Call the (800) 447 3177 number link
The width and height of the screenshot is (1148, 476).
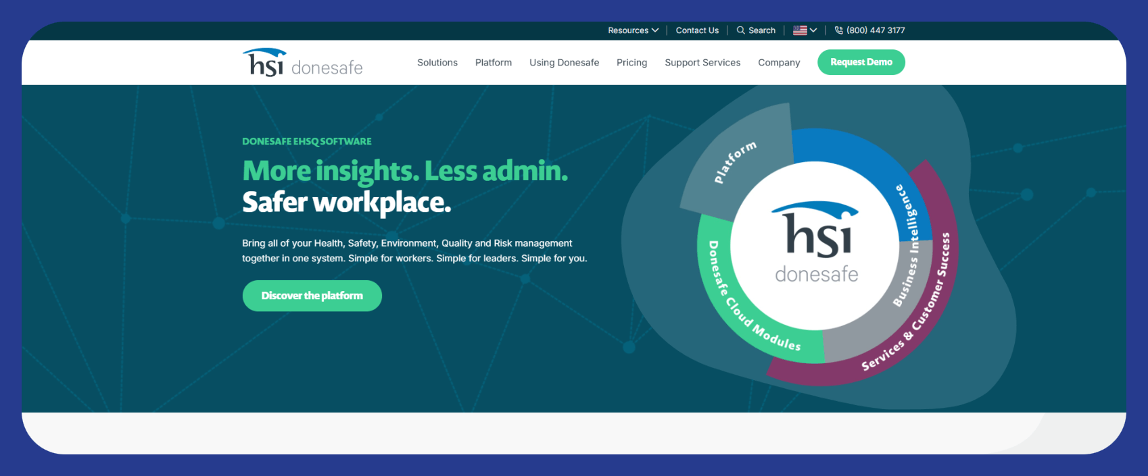[x=876, y=30]
